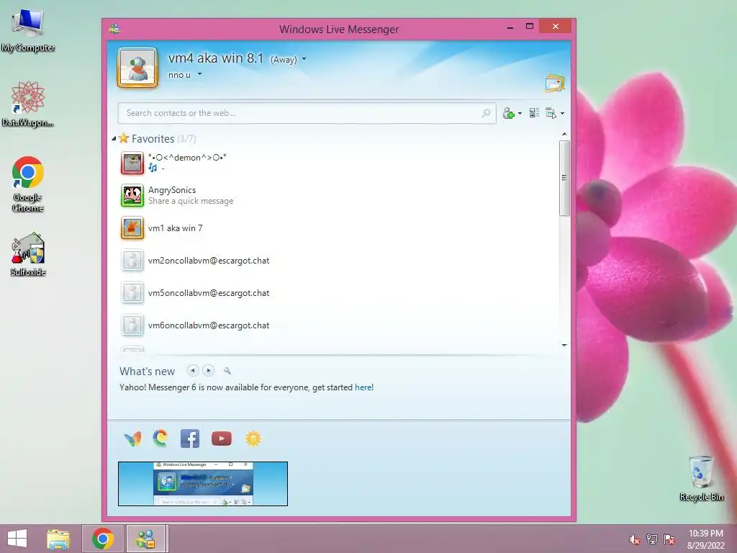Select the AngrySonics avatar
The width and height of the screenshot is (737, 553).
pyautogui.click(x=132, y=196)
